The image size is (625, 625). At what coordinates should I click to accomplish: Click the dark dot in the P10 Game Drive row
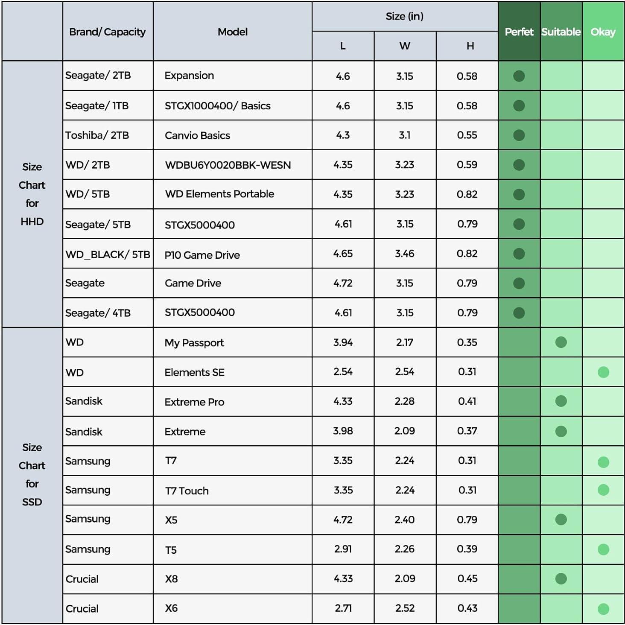[x=519, y=254]
